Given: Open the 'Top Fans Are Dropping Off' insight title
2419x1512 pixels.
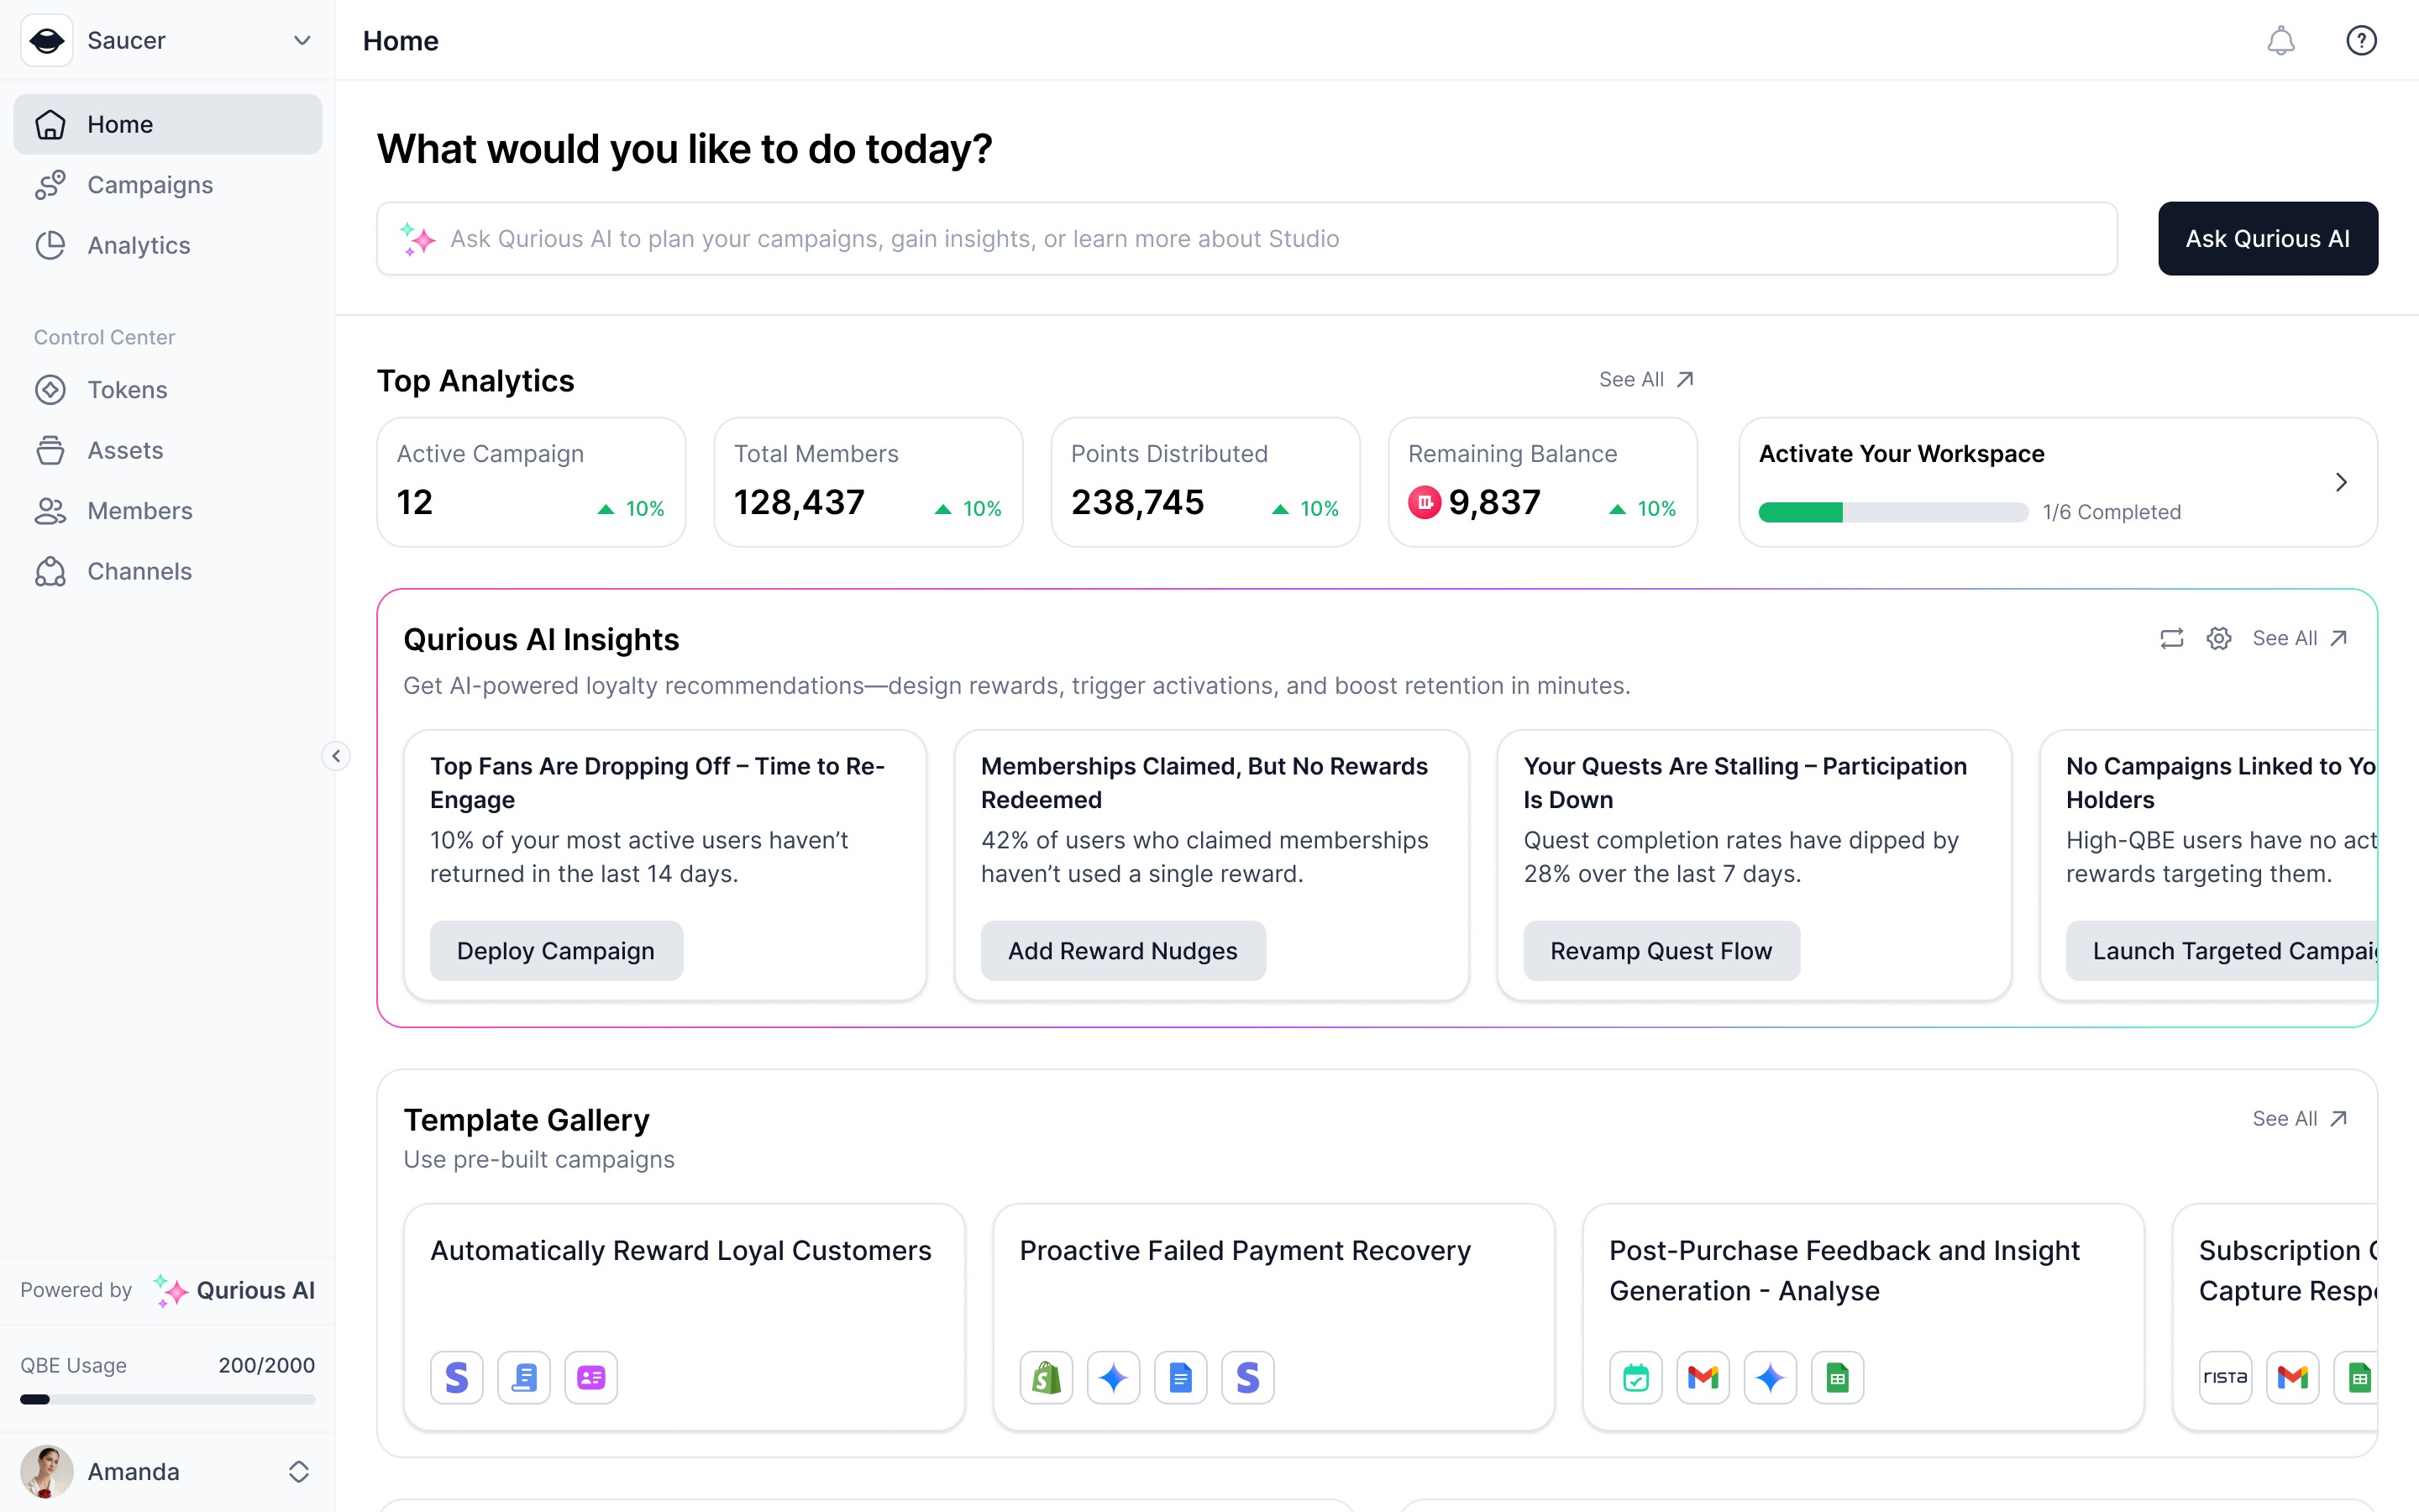Looking at the screenshot, I should pyautogui.click(x=657, y=783).
